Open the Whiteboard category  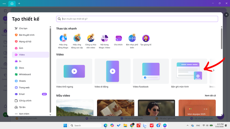(31, 75)
